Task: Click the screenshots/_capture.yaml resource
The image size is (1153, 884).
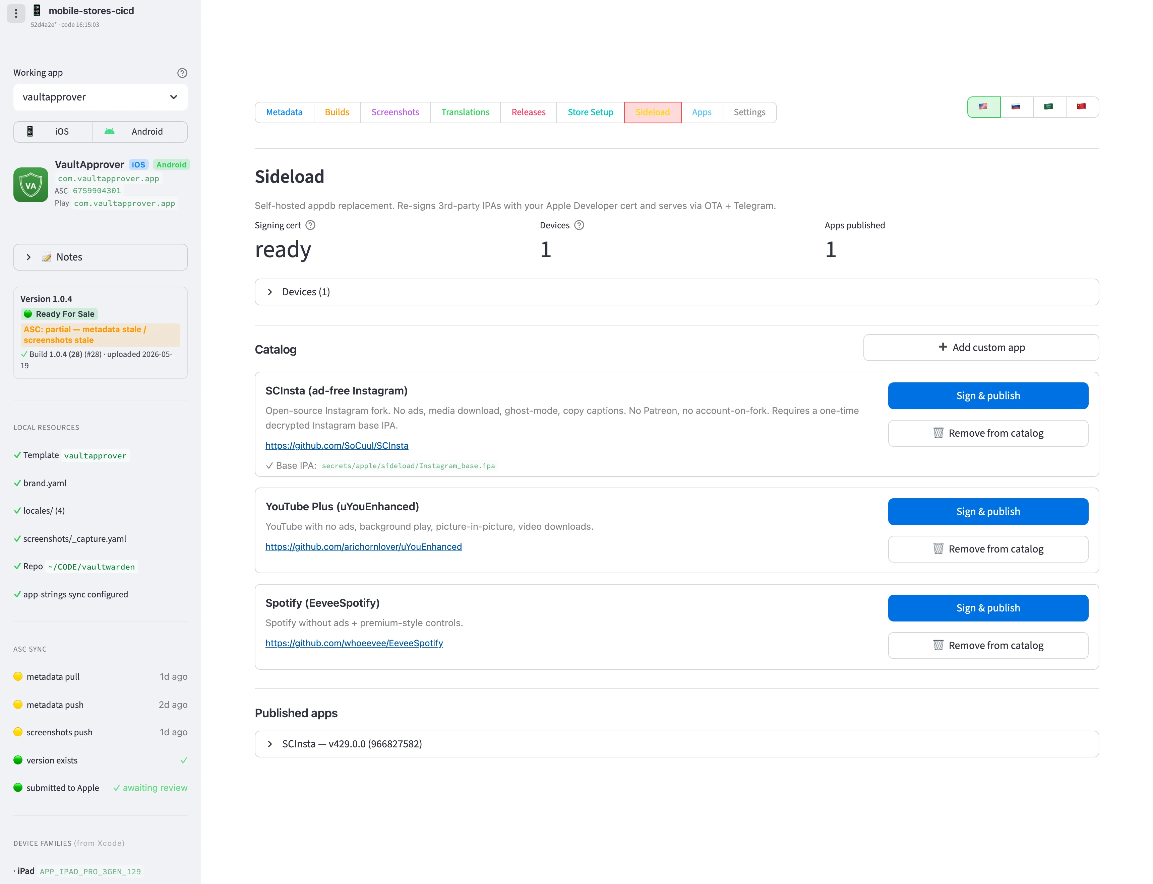Action: (x=70, y=539)
